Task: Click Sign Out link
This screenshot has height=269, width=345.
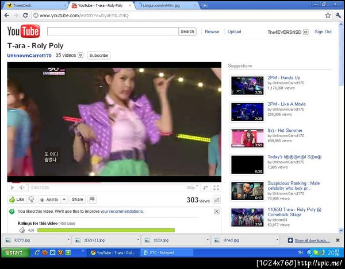Action: (x=323, y=32)
